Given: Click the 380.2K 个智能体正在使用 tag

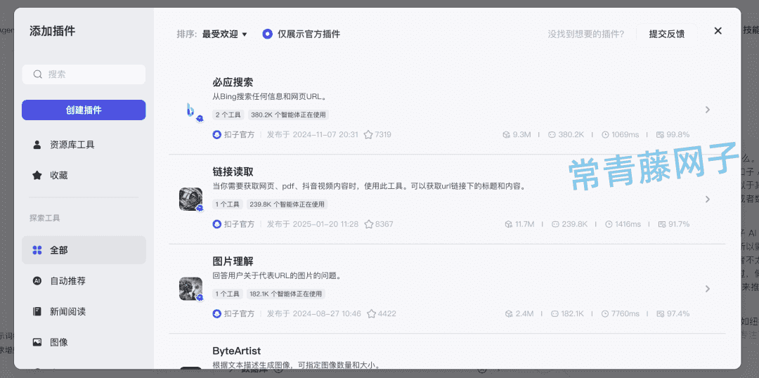Looking at the screenshot, I should click(x=289, y=115).
